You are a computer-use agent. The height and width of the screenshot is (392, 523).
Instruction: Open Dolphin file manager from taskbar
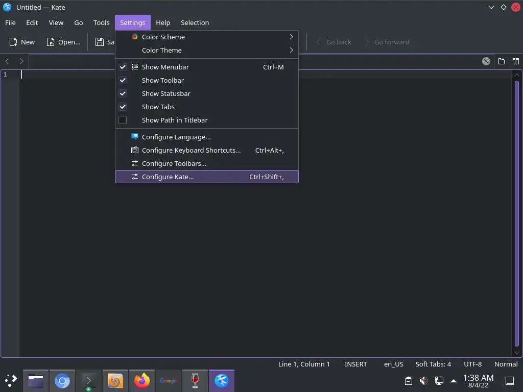click(x=36, y=381)
